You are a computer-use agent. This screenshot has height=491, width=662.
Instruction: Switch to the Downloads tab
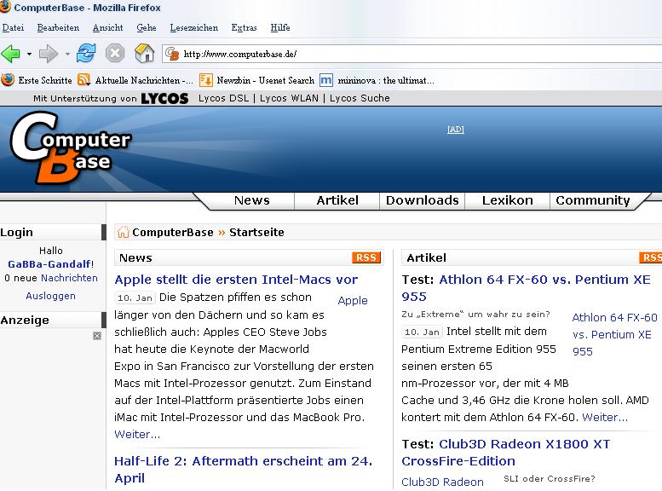[423, 200]
